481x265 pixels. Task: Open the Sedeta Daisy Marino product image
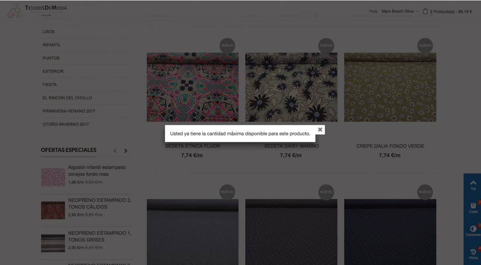pos(291,87)
